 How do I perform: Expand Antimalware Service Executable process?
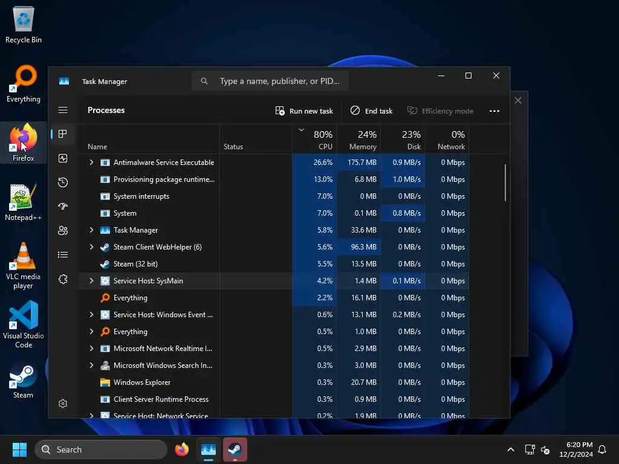tap(91, 162)
